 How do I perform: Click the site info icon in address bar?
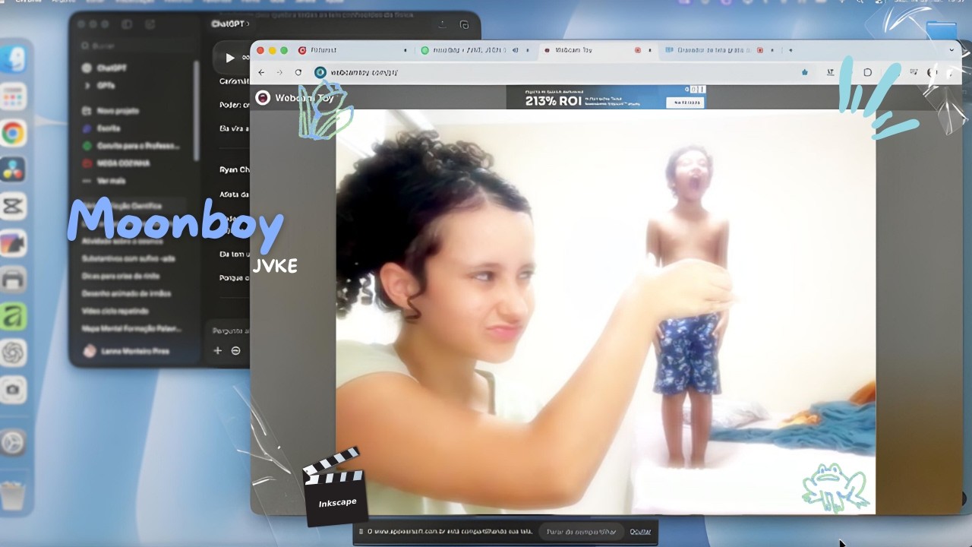[320, 72]
